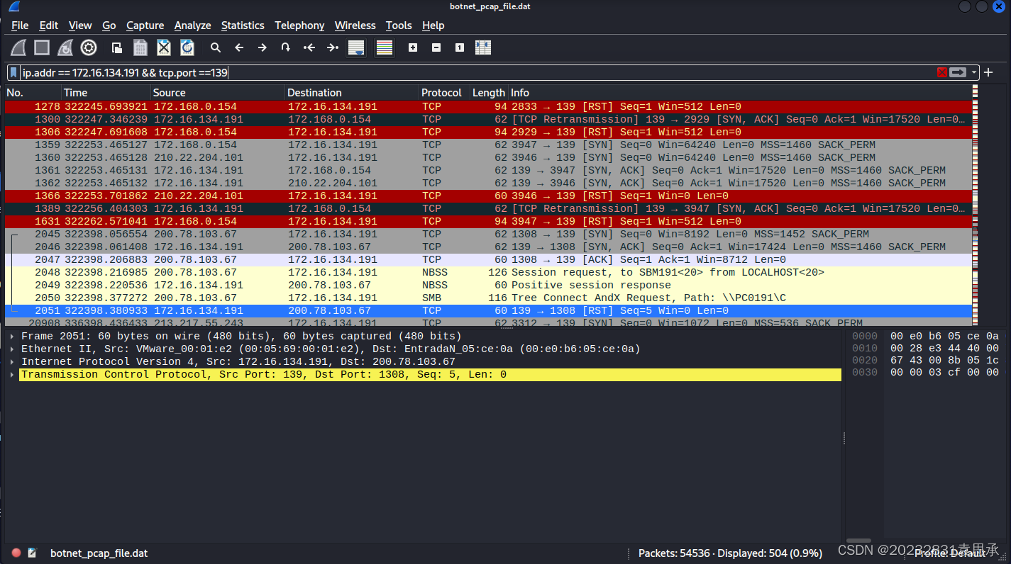Click the find packet magnifier icon

(216, 47)
